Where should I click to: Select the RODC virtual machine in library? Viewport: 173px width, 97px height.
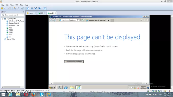coord(11,30)
